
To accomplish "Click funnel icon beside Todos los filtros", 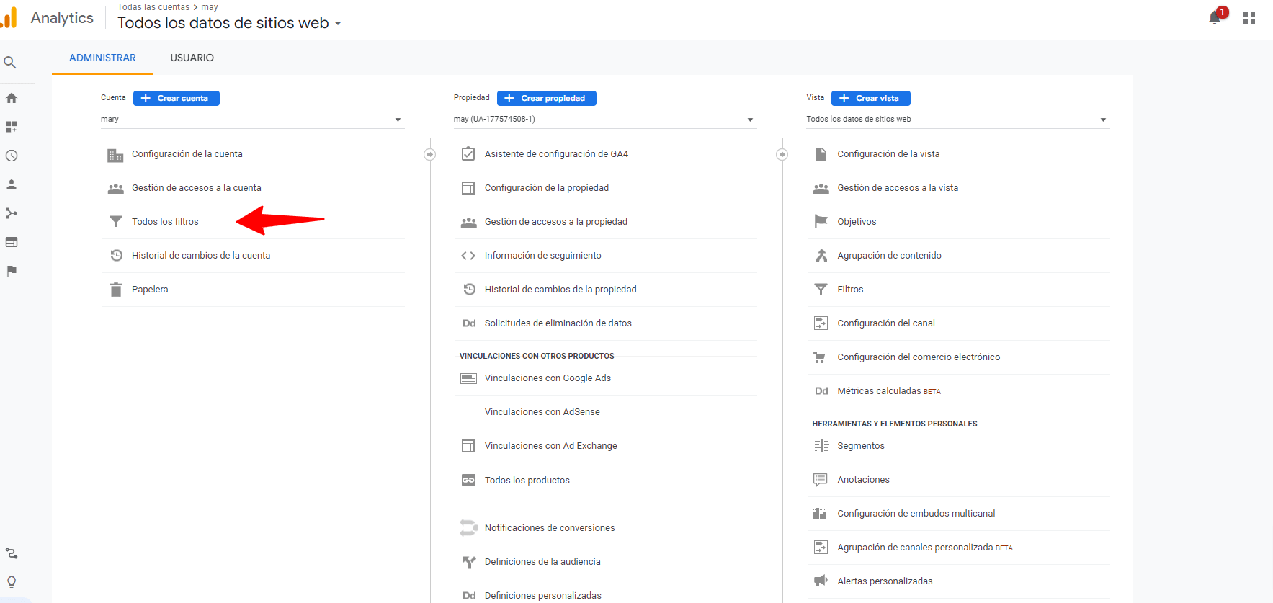I will (115, 222).
